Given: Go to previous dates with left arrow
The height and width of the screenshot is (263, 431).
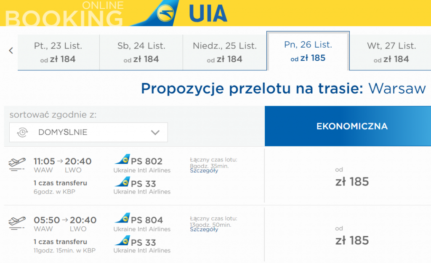Looking at the screenshot, I should pyautogui.click(x=11, y=51).
